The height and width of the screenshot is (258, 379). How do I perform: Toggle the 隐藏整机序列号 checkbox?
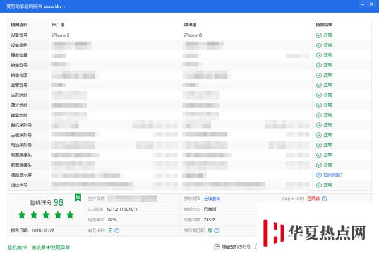coord(217,247)
